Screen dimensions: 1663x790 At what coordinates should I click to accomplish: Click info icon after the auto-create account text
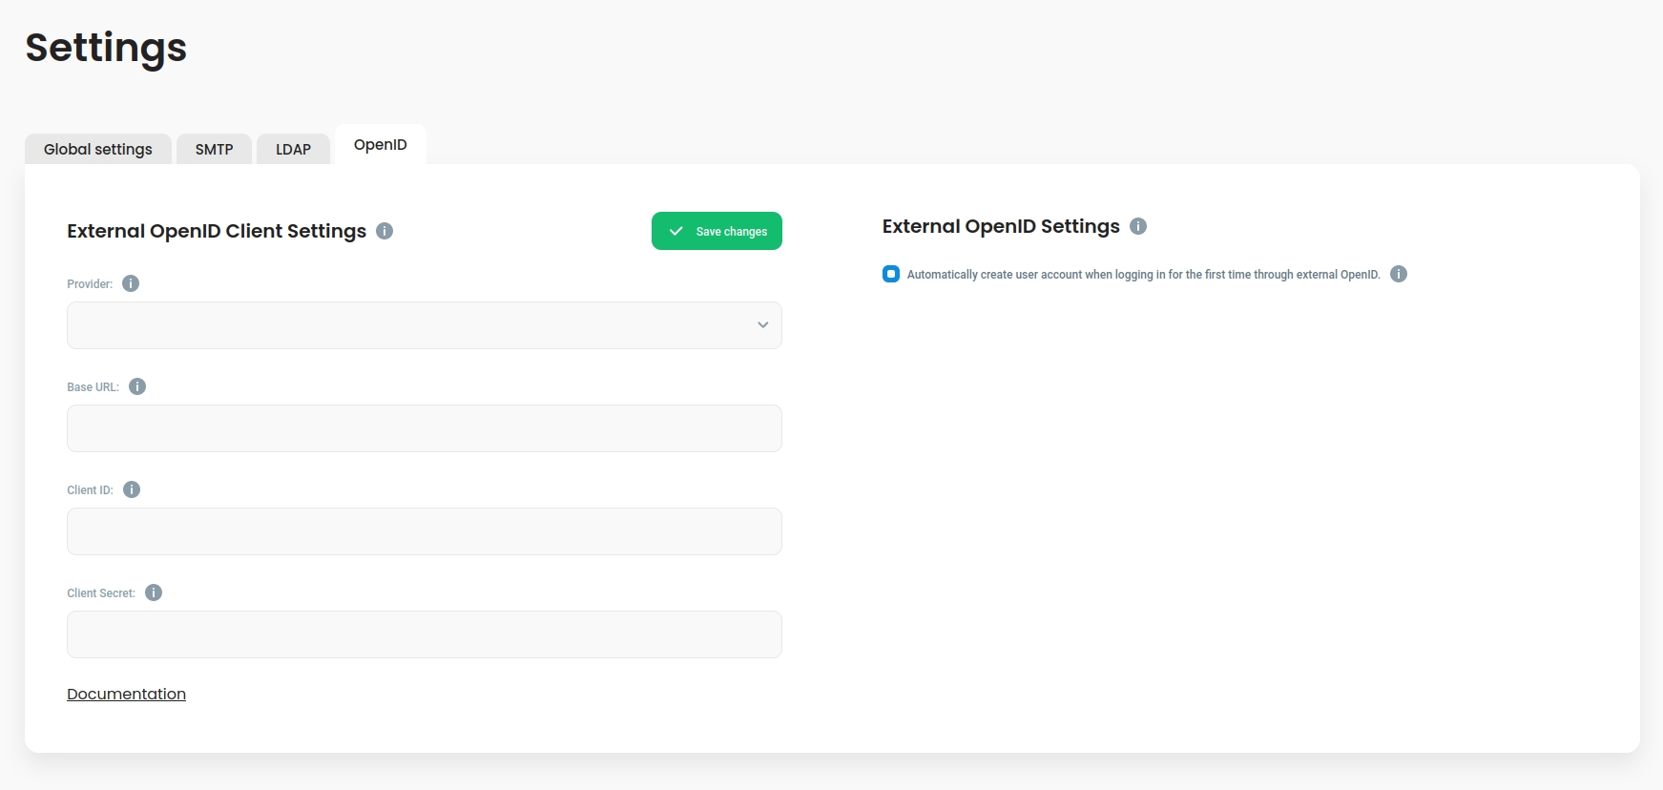pos(1399,274)
